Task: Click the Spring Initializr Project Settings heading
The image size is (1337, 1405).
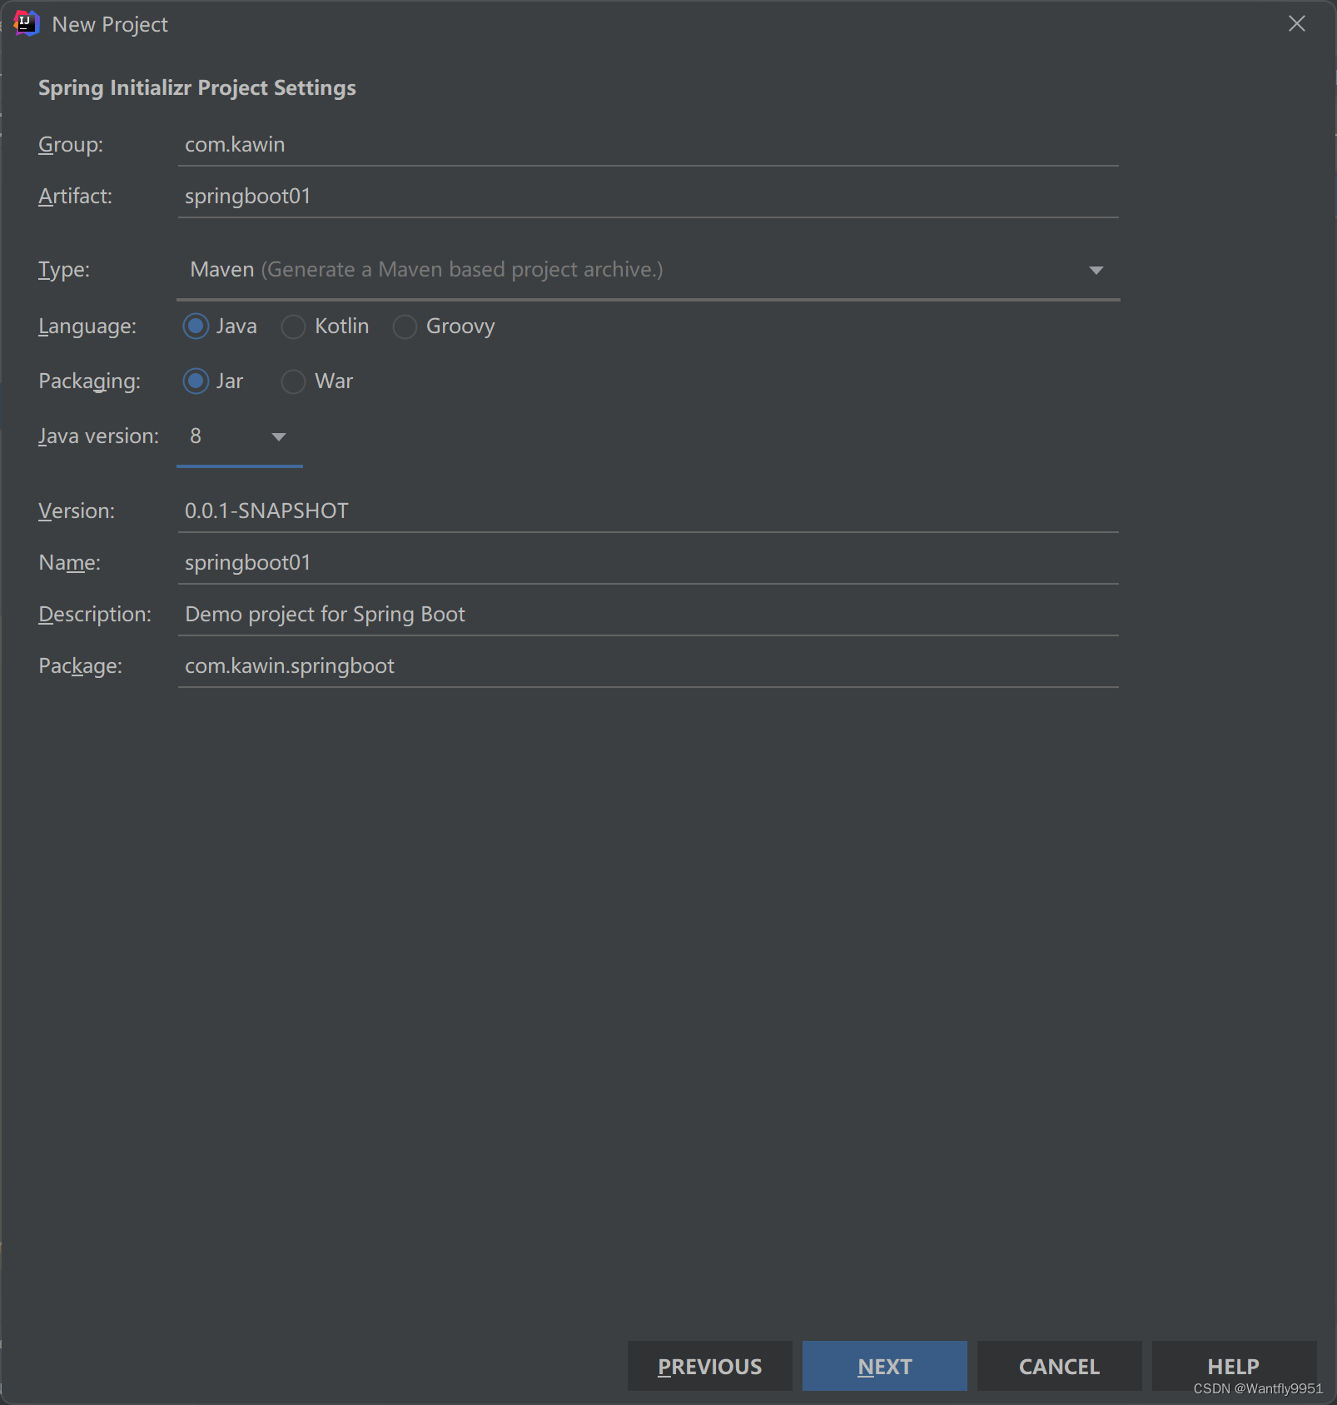Action: 197,88
